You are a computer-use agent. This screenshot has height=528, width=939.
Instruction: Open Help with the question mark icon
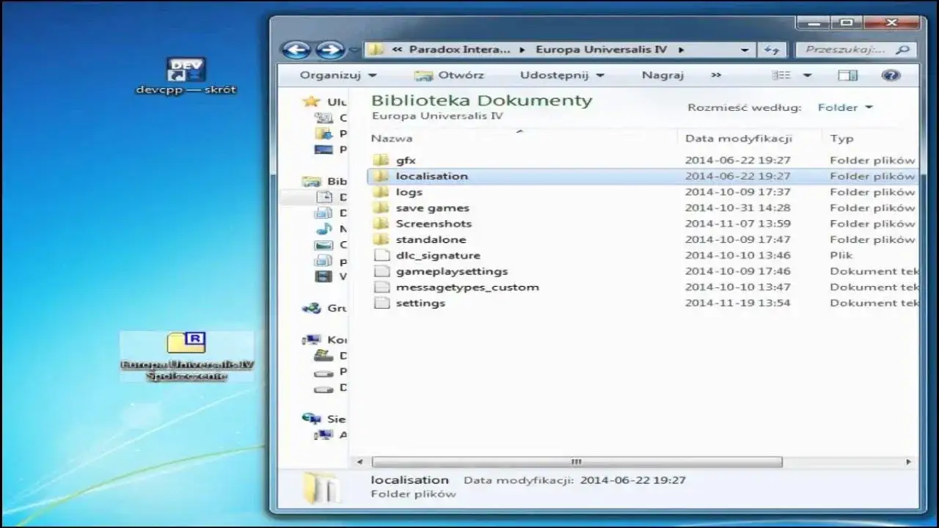pos(891,75)
